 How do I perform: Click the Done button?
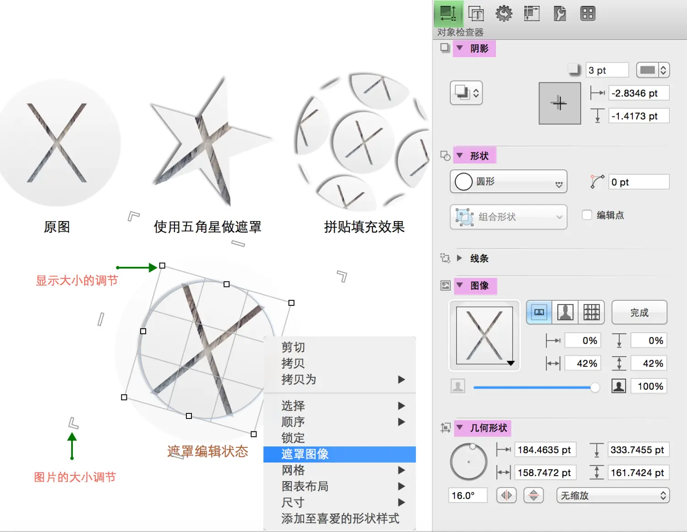(639, 312)
